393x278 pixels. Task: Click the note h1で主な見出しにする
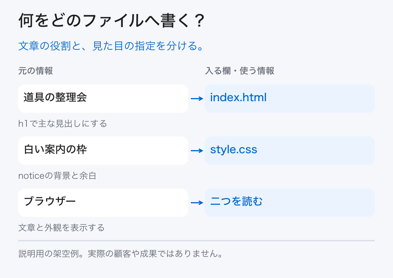(x=63, y=124)
